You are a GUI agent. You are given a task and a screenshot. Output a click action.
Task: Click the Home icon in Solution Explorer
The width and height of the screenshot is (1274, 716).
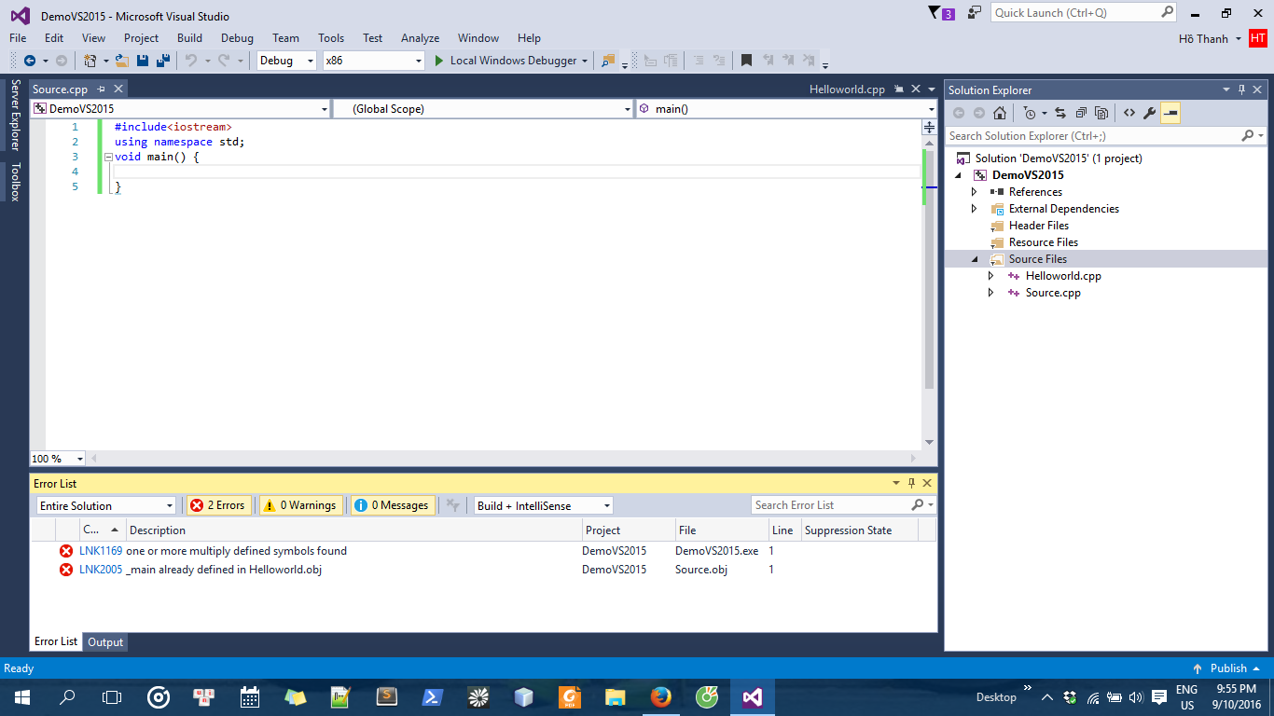pos(1000,113)
